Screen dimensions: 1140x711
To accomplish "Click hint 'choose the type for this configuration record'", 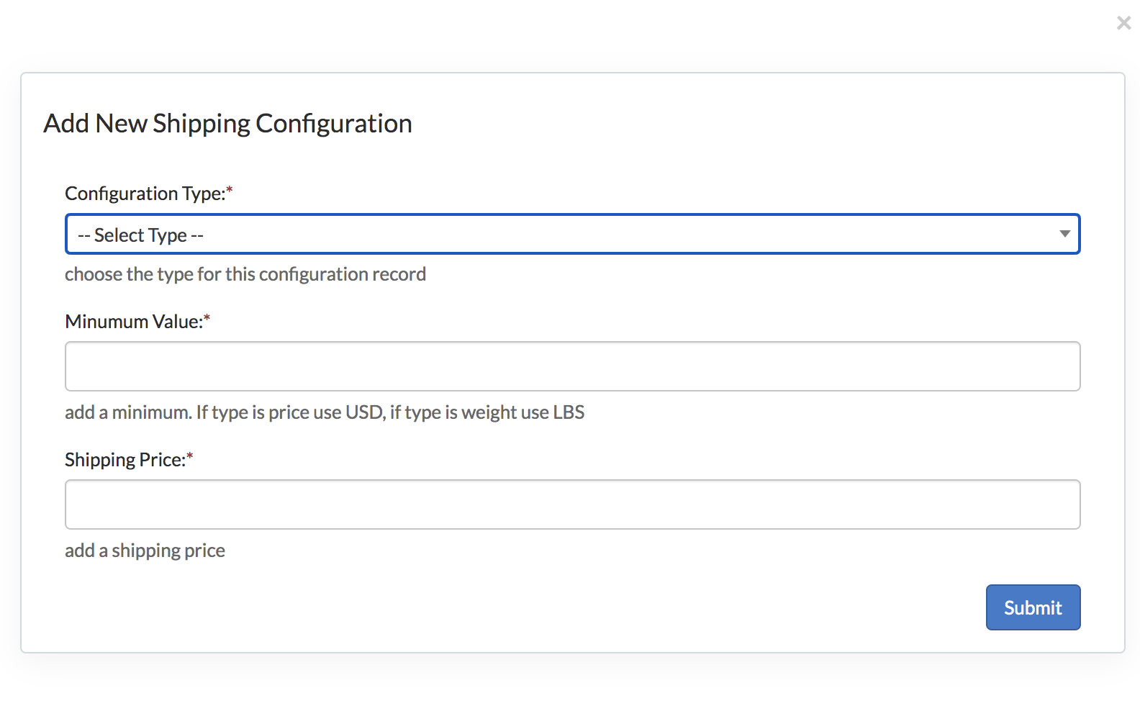I will click(245, 274).
